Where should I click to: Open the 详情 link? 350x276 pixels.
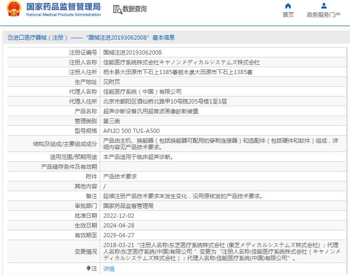pyautogui.click(x=109, y=269)
